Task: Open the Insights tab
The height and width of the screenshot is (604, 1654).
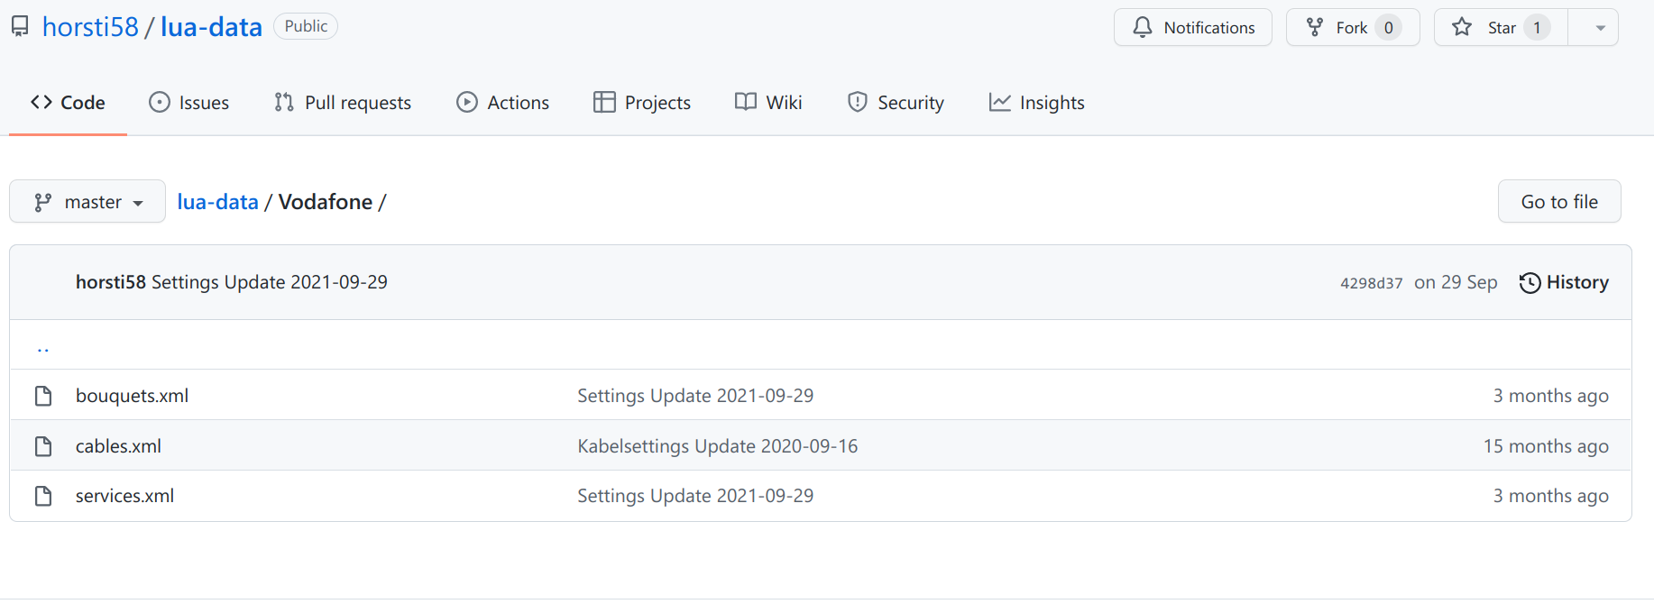Action: (x=1037, y=103)
